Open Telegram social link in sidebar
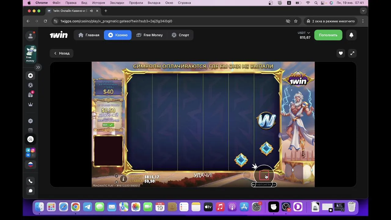This screenshot has height=220, width=391. coord(28,150)
